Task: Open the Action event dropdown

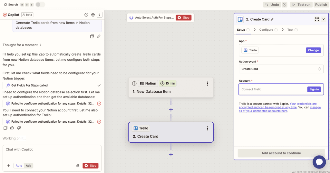Action: (281, 69)
